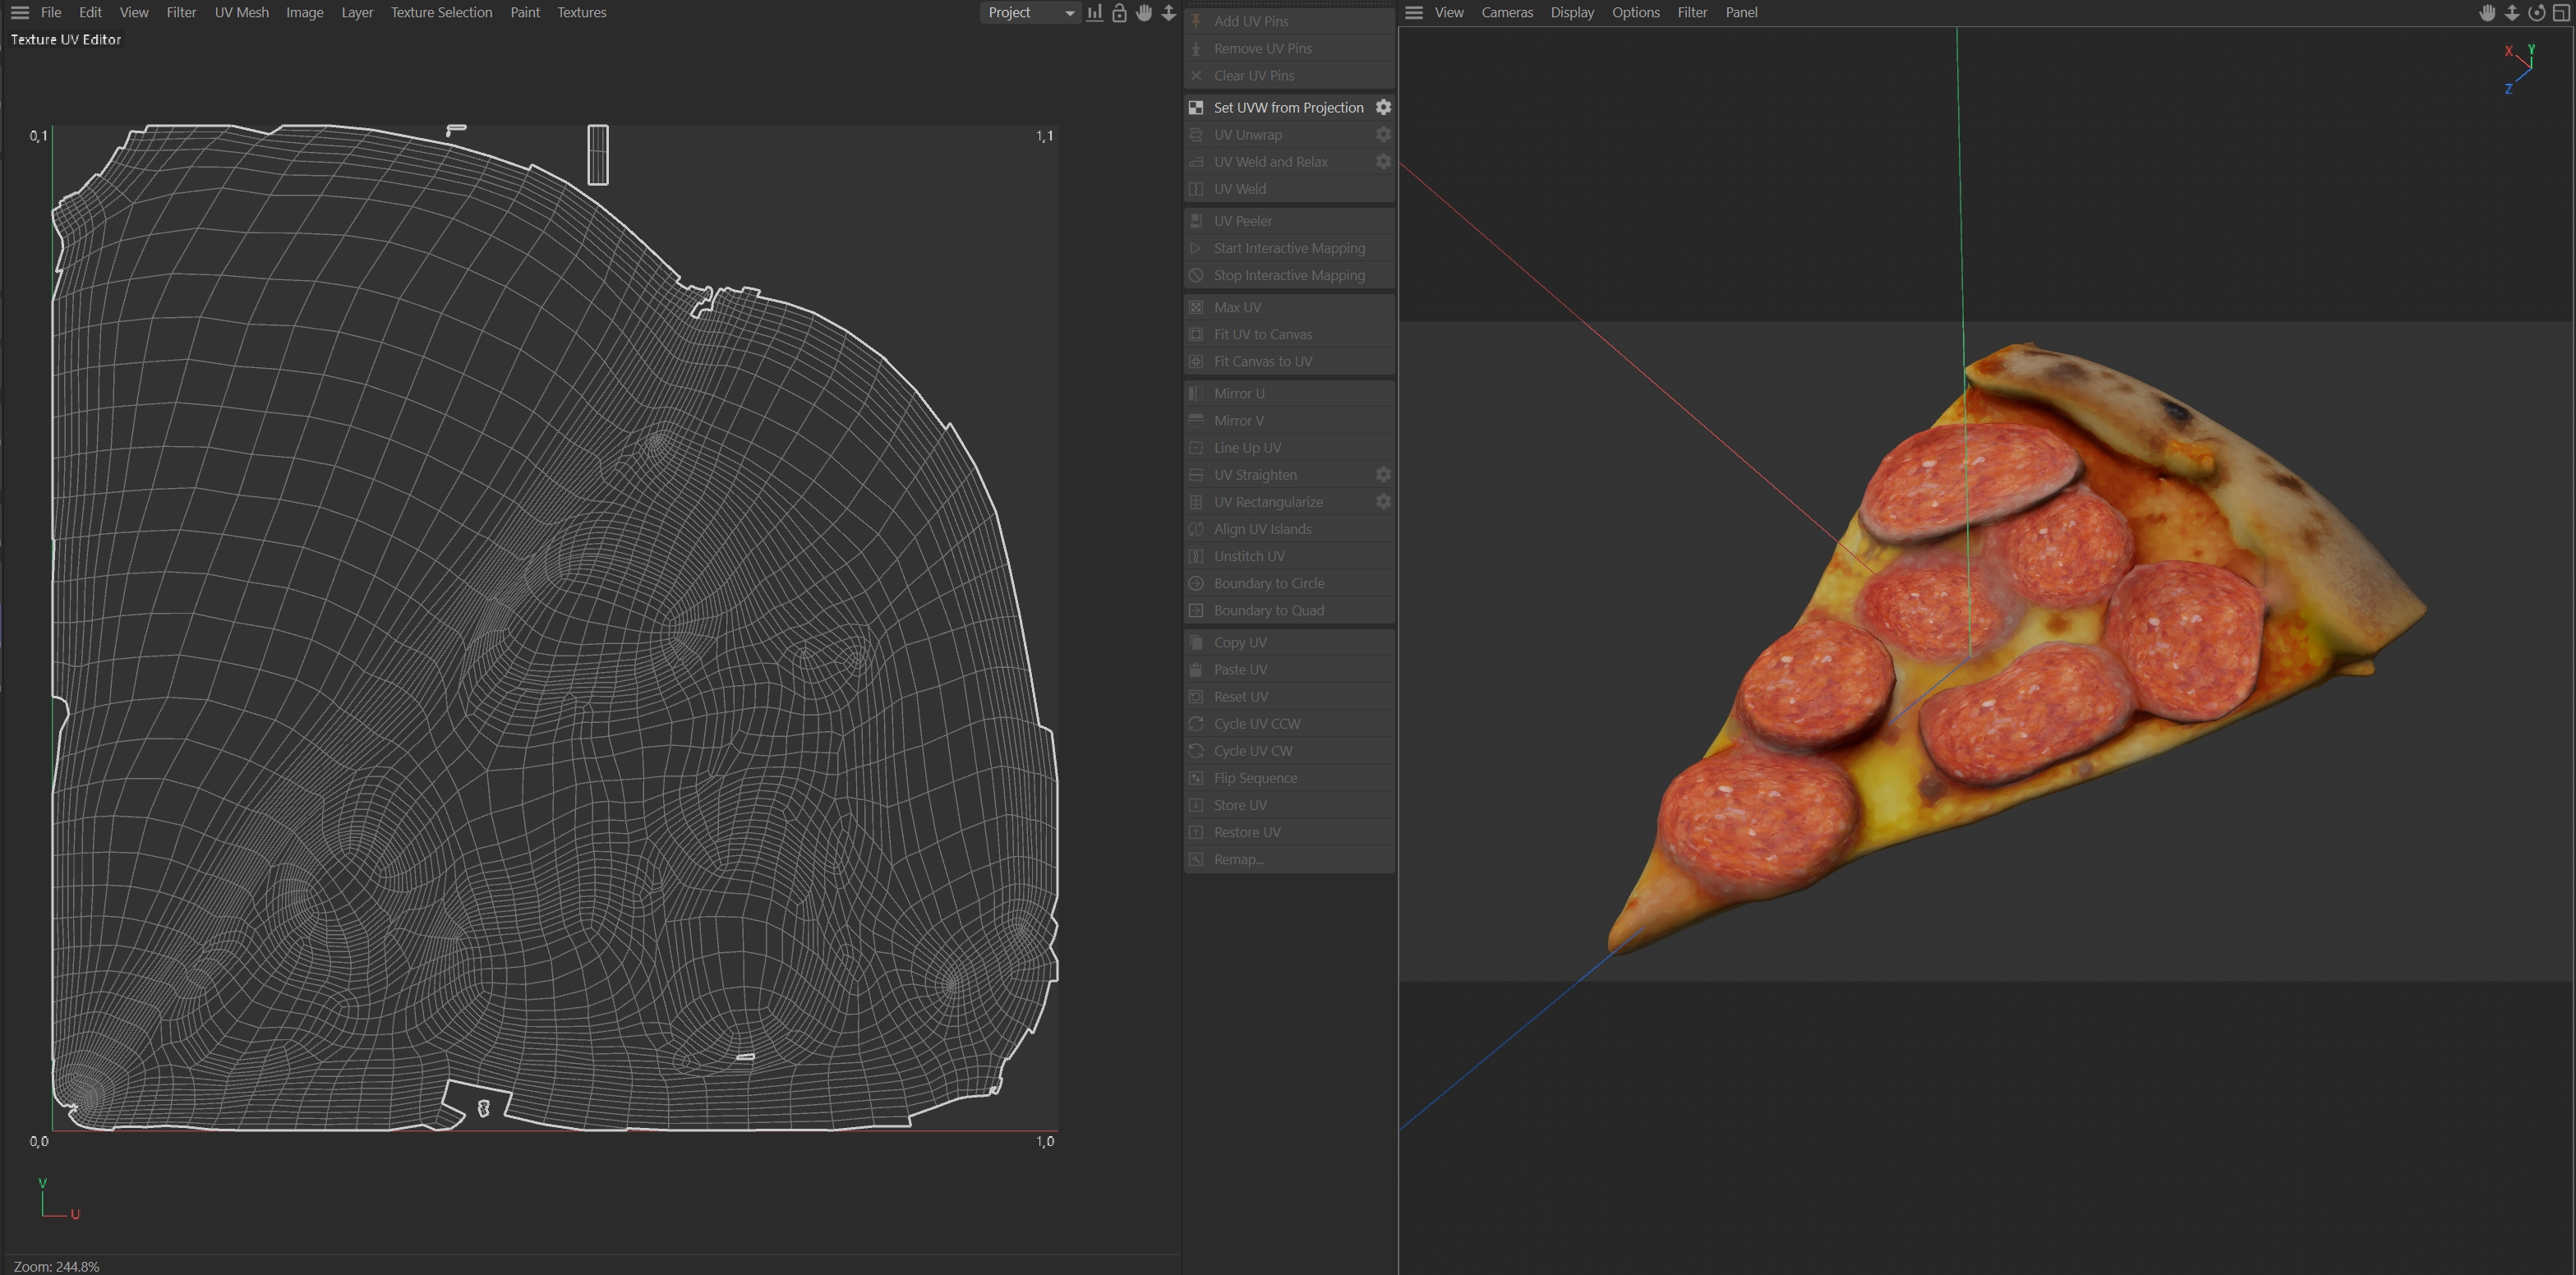
Task: Click the checkerboard Set UVW from Projection icon
Action: (x=1196, y=107)
